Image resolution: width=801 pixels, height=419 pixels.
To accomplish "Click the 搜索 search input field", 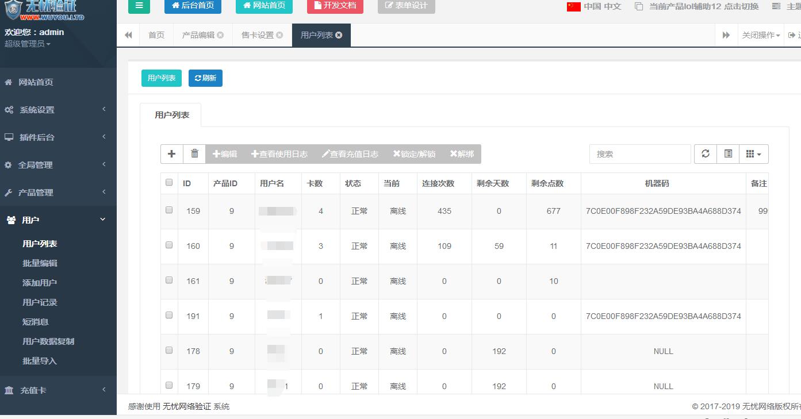I will point(639,154).
